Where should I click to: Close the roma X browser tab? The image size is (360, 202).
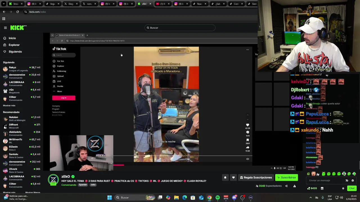click(95, 4)
